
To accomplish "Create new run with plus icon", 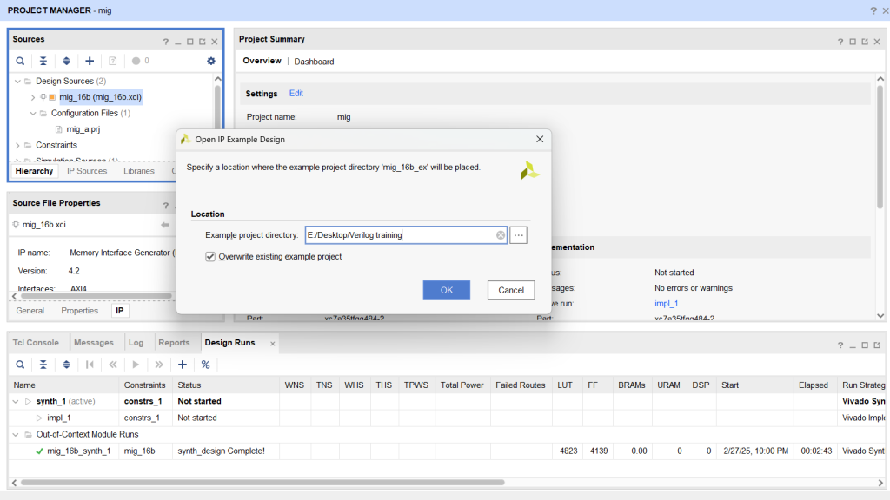I will pyautogui.click(x=183, y=365).
